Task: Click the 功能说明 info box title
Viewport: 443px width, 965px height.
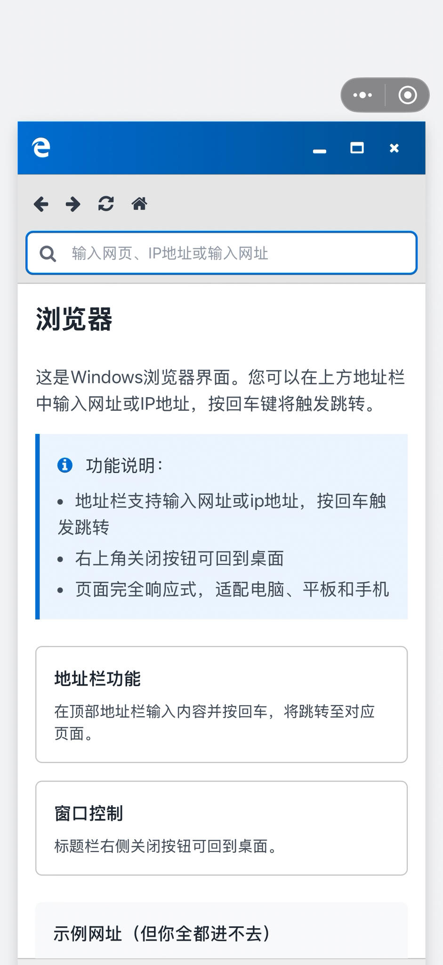Action: click(124, 466)
